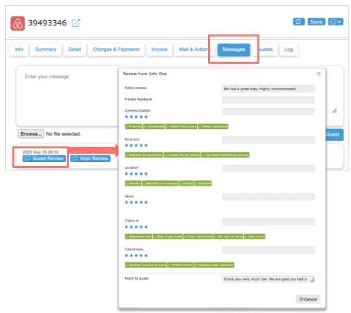
Task: Click the fifth Check-in rating star
Action: point(146,226)
